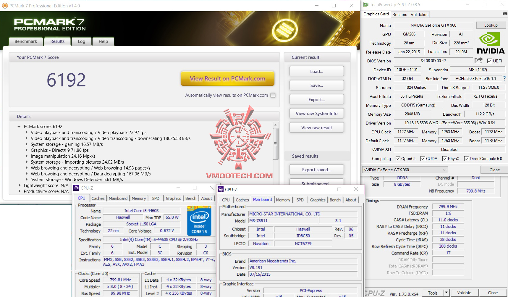This screenshot has width=508, height=297.
Task: Click the Intel Core i5 inside logo
Action: tap(199, 221)
